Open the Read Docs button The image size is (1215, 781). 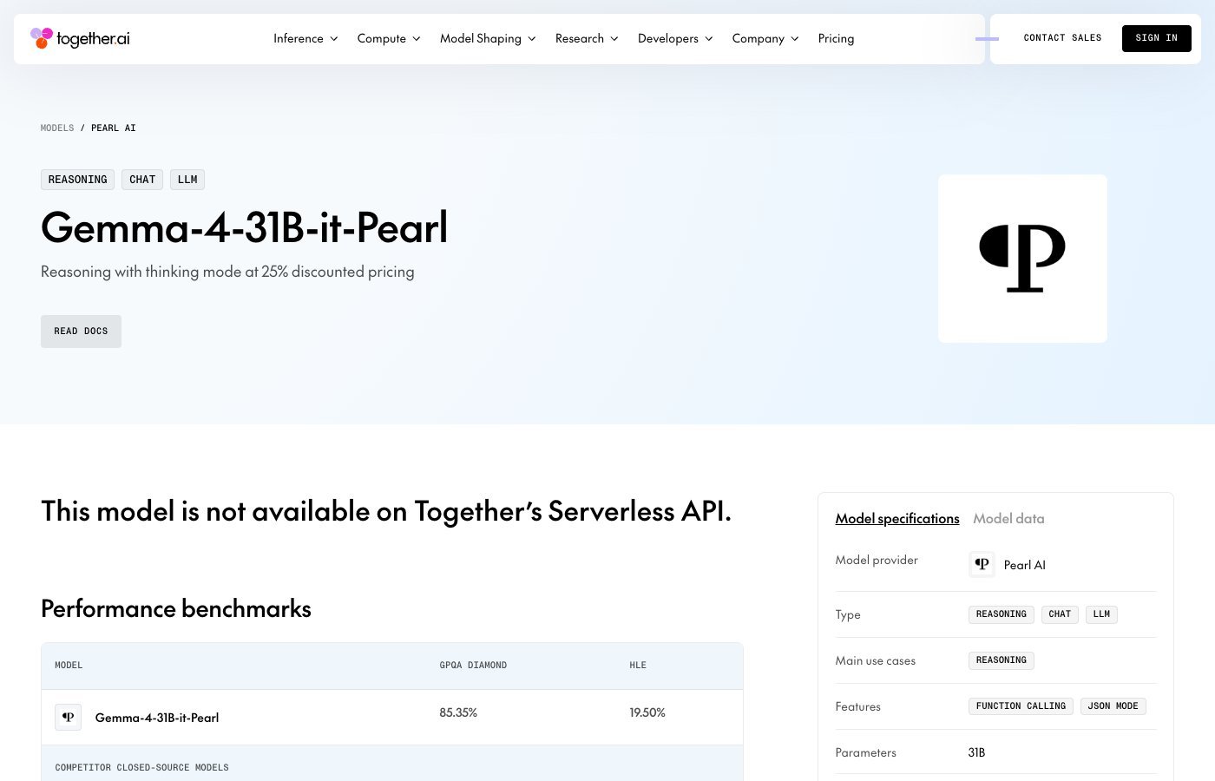click(81, 331)
